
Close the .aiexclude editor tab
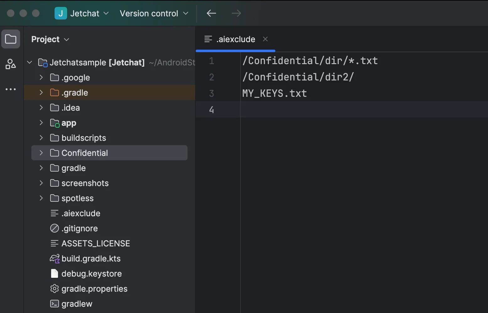265,39
